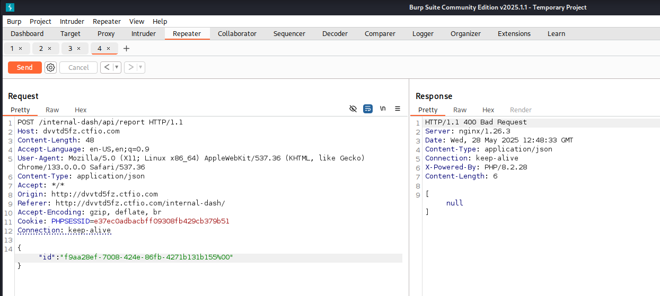Switch to Dashboard tab
This screenshot has width=660, height=296.
point(27,33)
